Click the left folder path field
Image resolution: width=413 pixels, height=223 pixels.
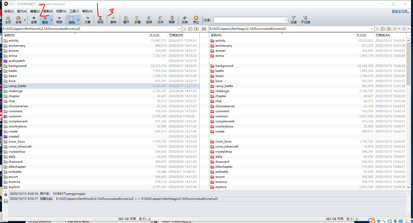tap(90, 29)
